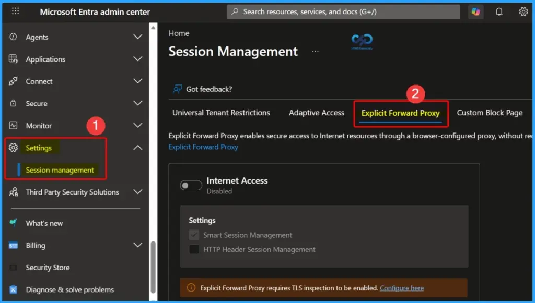Viewport: 535px width, 303px height.
Task: Click the Internet Access 'Disabled' status text
Action: pyautogui.click(x=219, y=191)
